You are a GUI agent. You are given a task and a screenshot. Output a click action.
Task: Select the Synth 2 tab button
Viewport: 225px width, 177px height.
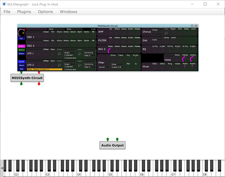pyautogui.click(x=22, y=50)
